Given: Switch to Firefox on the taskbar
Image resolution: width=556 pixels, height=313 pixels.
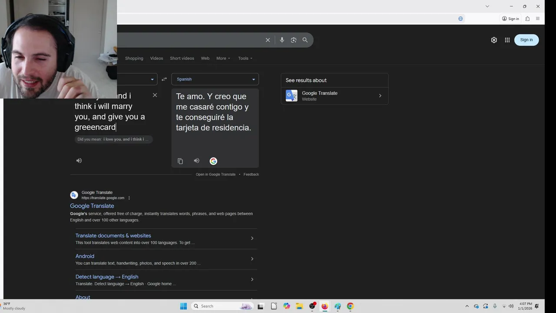Looking at the screenshot, I should 324,306.
